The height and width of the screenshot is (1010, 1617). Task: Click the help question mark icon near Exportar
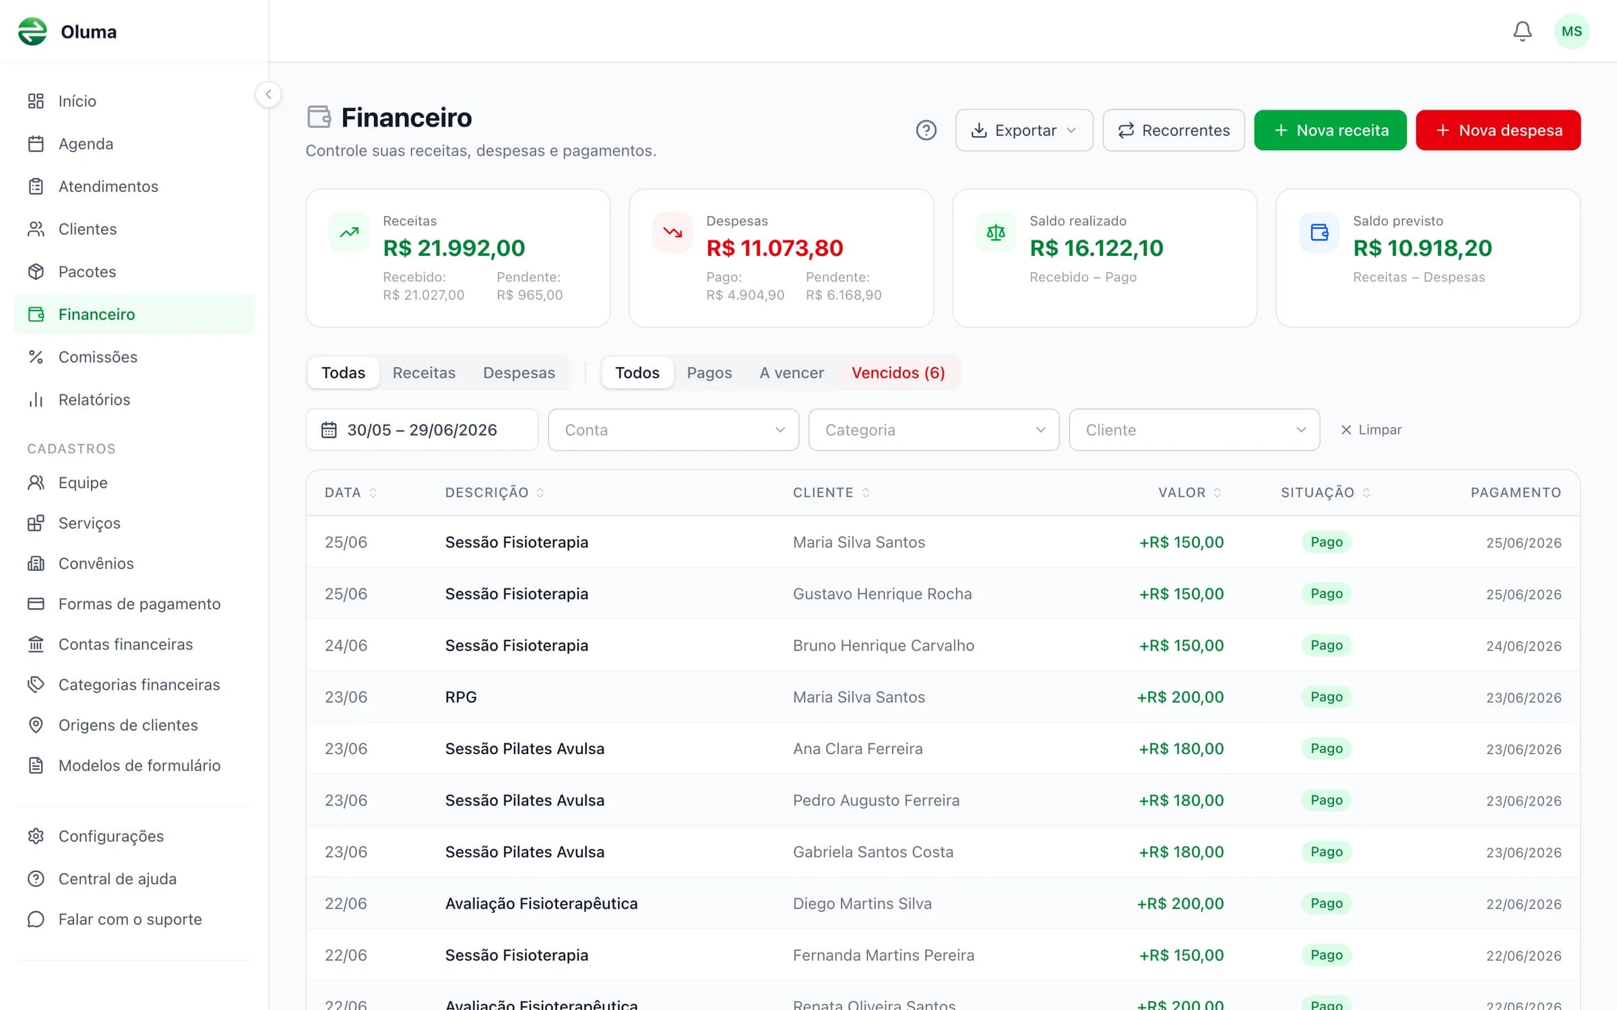click(x=926, y=130)
